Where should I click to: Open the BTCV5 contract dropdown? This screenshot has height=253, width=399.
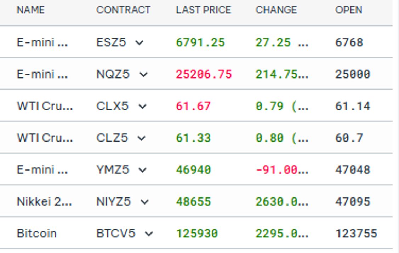coord(149,234)
